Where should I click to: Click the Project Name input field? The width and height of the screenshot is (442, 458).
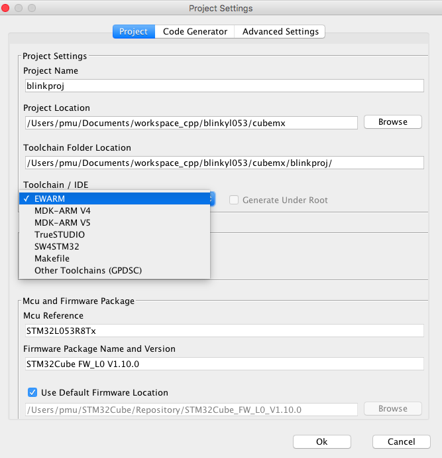[223, 86]
